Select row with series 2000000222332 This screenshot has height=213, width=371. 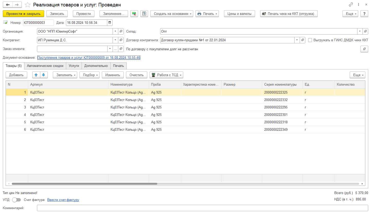coord(185,100)
